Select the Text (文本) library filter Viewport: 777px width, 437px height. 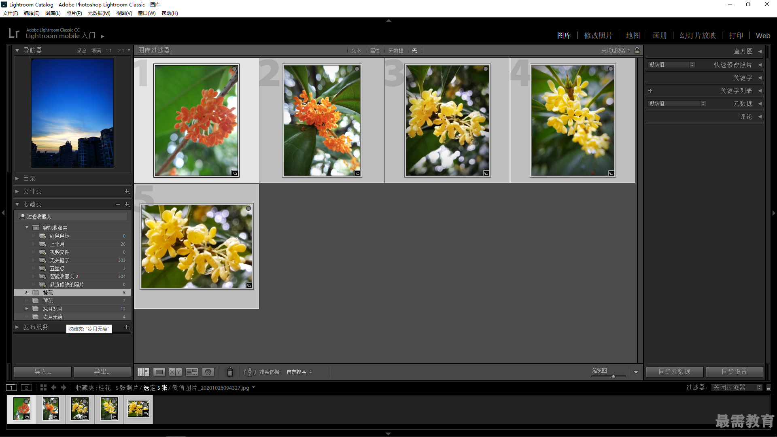coord(356,51)
